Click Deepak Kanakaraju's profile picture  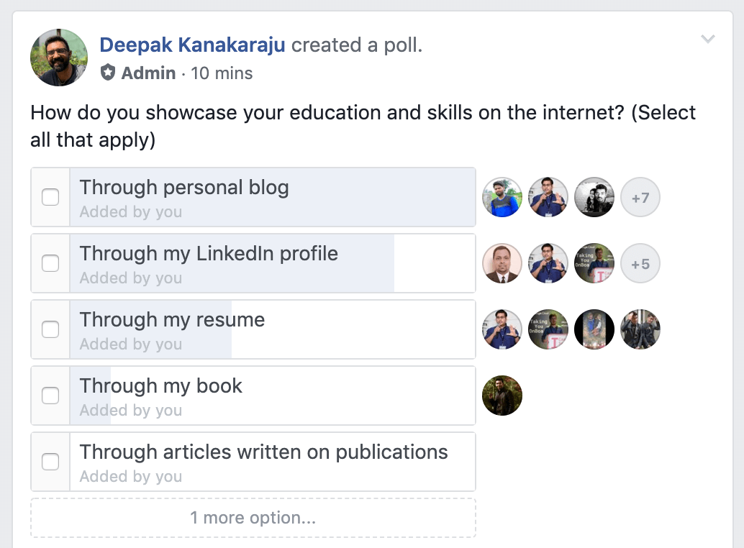[59, 58]
